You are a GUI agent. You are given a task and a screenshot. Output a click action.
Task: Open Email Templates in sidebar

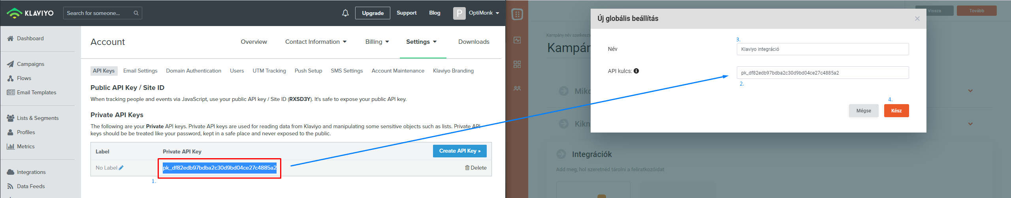(32, 92)
